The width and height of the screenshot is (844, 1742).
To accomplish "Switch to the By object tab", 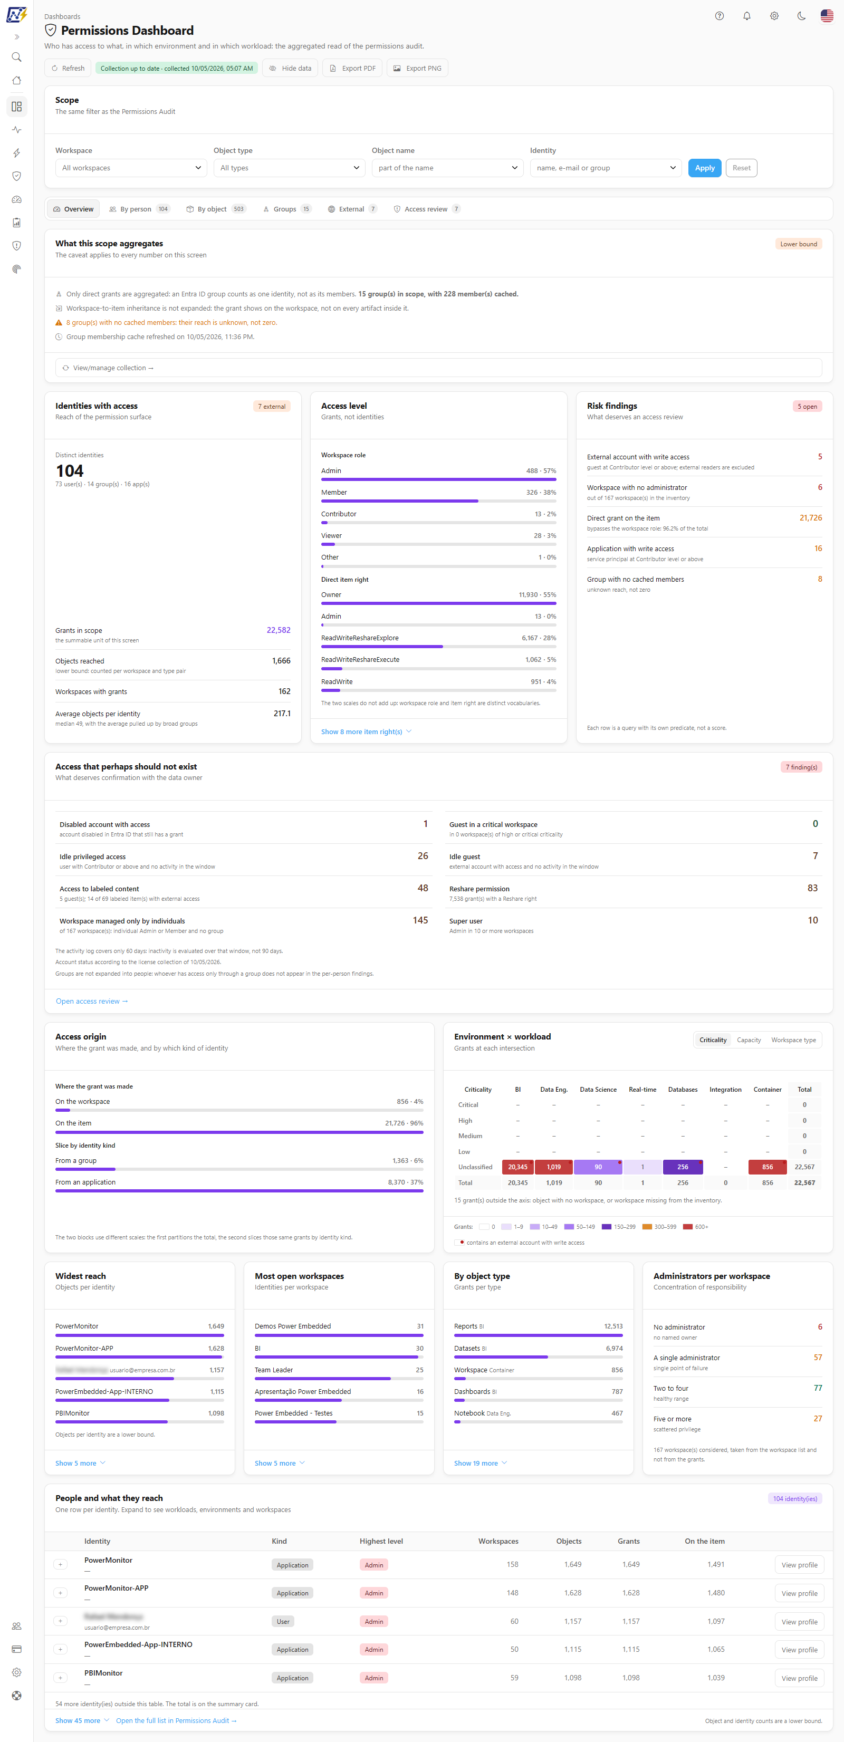I will (x=216, y=209).
